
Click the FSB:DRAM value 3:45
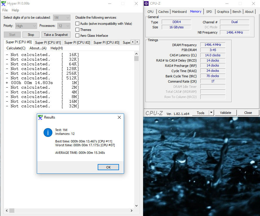click(x=213, y=50)
